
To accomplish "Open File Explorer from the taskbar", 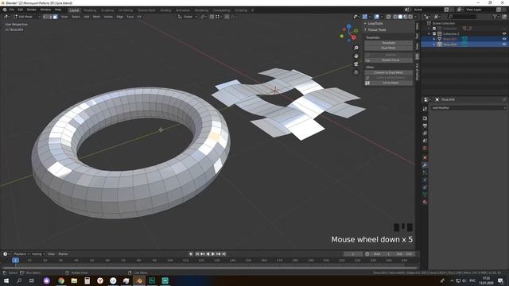I will pyautogui.click(x=74, y=280).
